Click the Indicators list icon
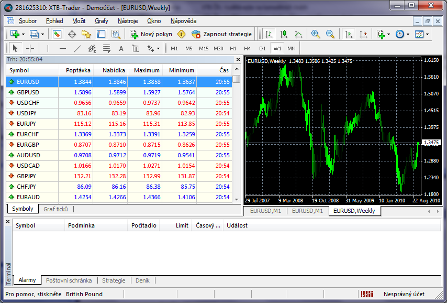The height and width of the screenshot is (303, 447). click(x=381, y=34)
